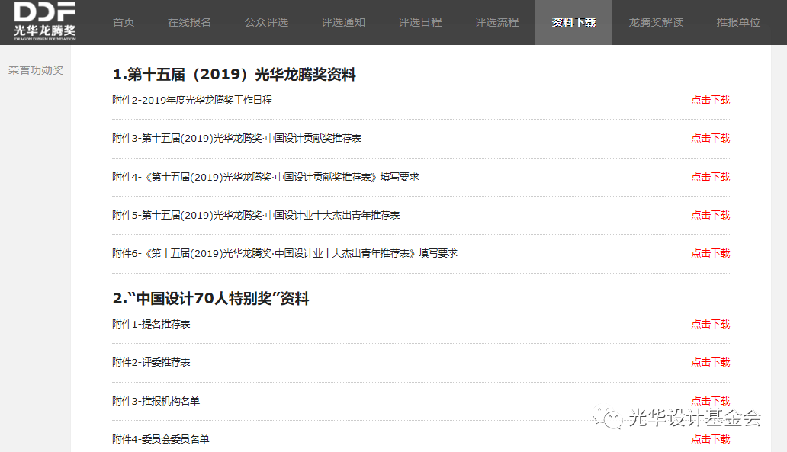Click 点击下载 for 附件5 十大杰出青年推荐表

(x=710, y=215)
